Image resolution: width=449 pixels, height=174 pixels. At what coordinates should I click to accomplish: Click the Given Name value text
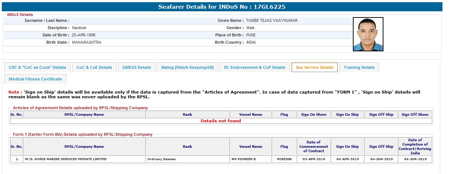[272, 21]
